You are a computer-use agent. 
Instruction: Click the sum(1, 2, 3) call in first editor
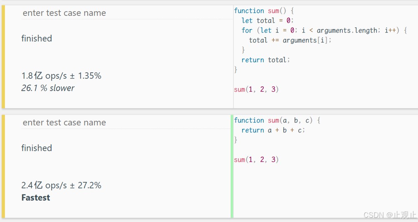click(256, 89)
